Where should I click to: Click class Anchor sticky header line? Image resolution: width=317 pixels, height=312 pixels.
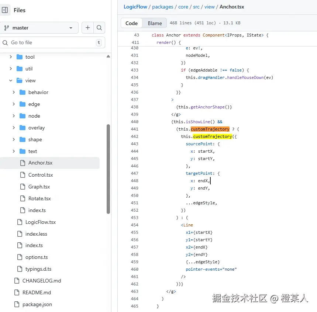(x=210, y=35)
